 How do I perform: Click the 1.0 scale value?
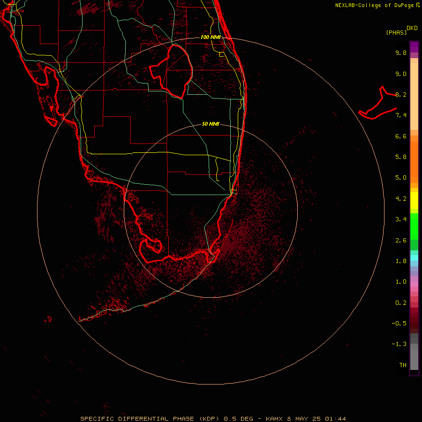pyautogui.click(x=401, y=282)
